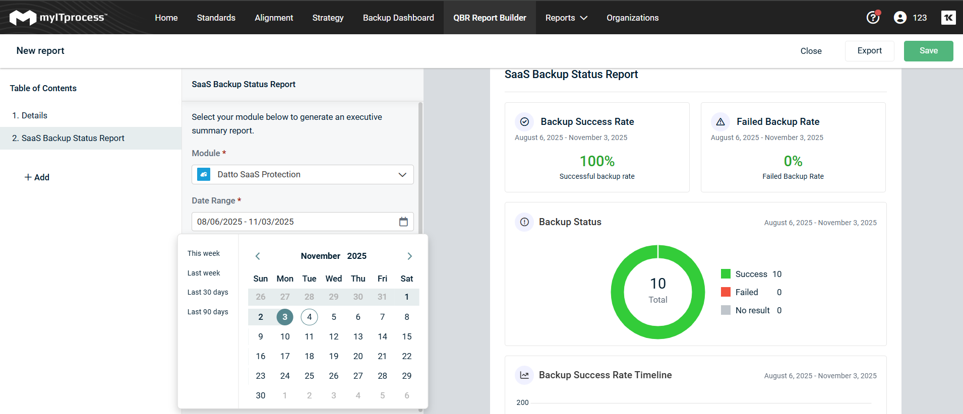
Task: Navigate to the Standards menu item
Action: click(216, 18)
